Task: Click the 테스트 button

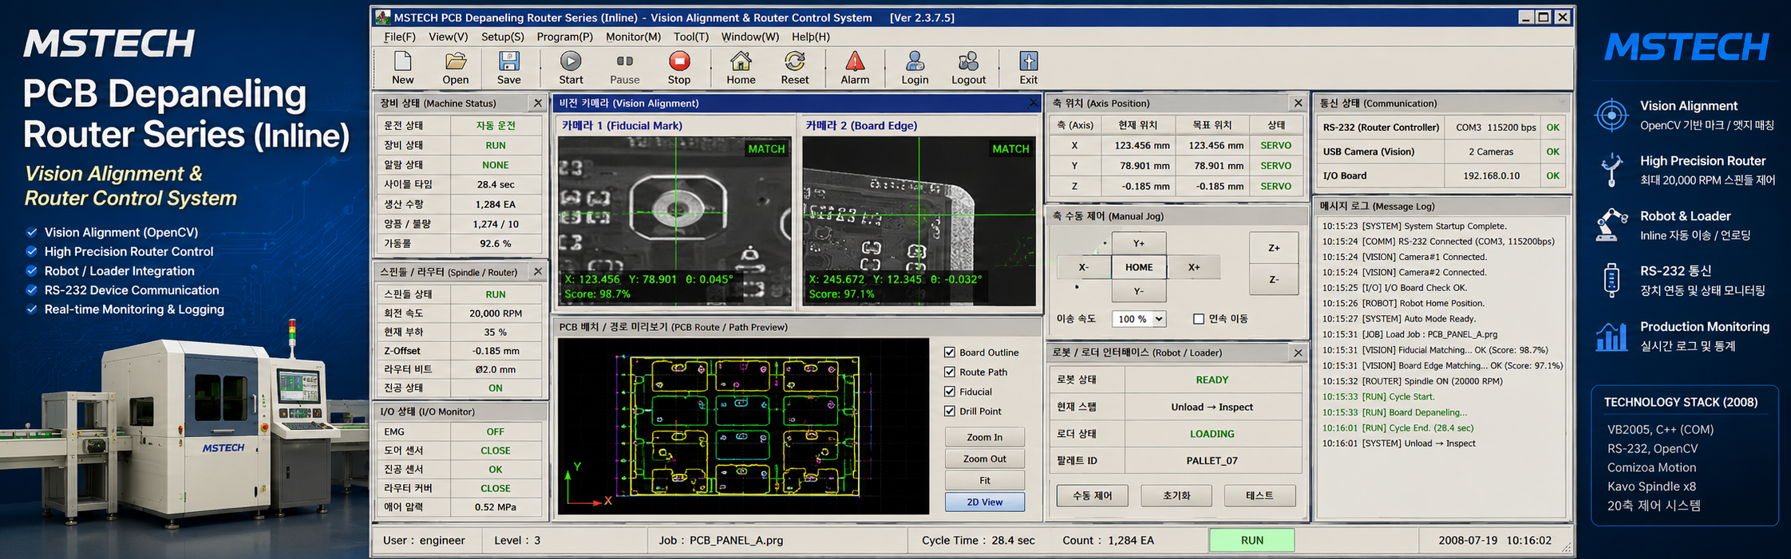Action: (1259, 495)
